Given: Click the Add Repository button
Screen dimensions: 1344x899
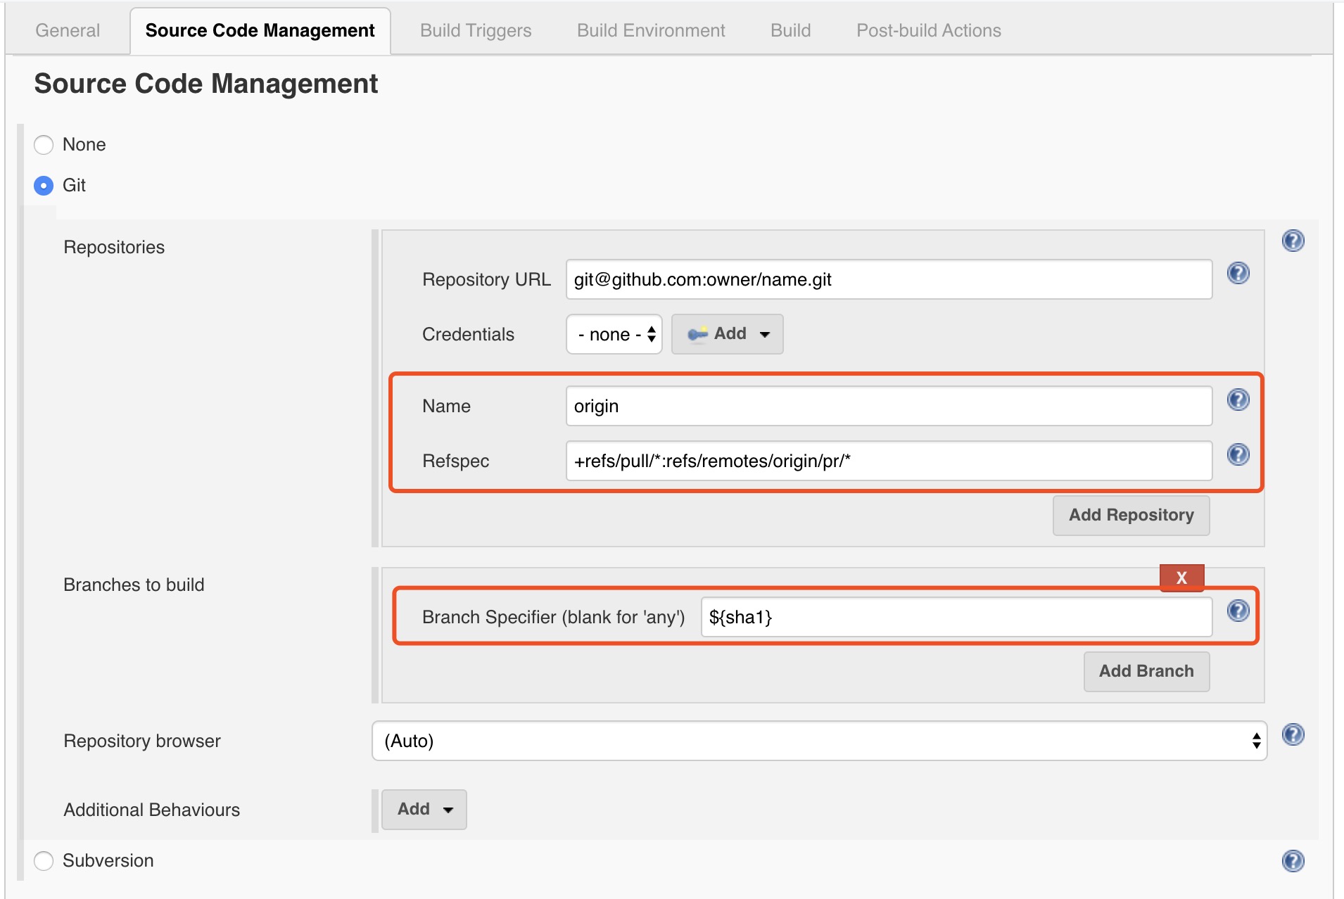Looking at the screenshot, I should point(1131,516).
